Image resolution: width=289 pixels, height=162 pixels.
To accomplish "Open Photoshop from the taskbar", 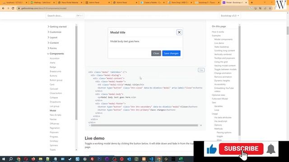I will point(99,159).
